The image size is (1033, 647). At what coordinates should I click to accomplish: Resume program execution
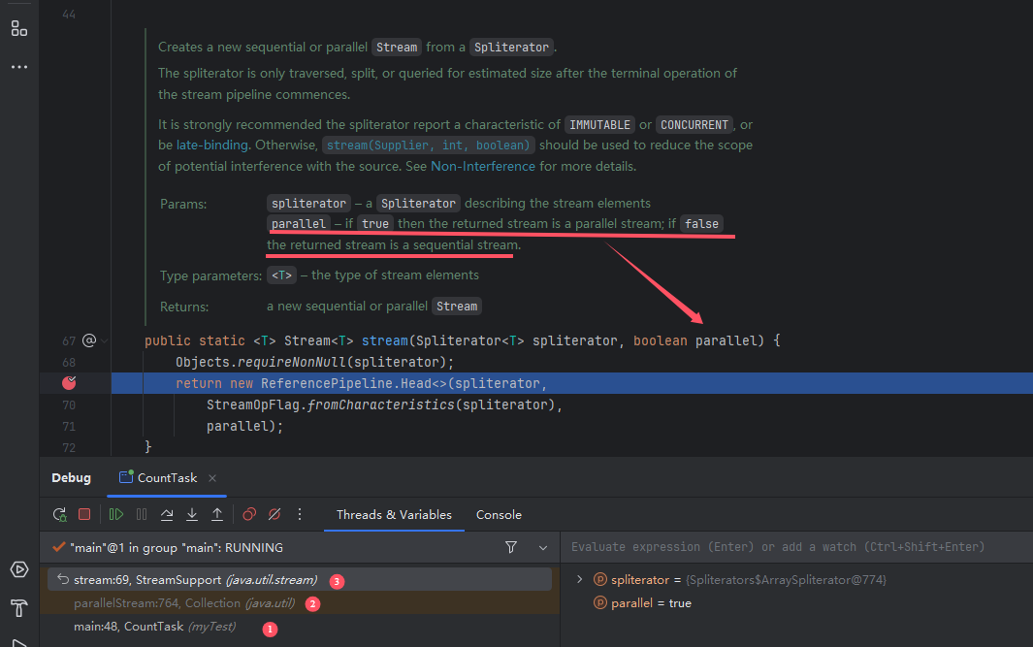[116, 515]
